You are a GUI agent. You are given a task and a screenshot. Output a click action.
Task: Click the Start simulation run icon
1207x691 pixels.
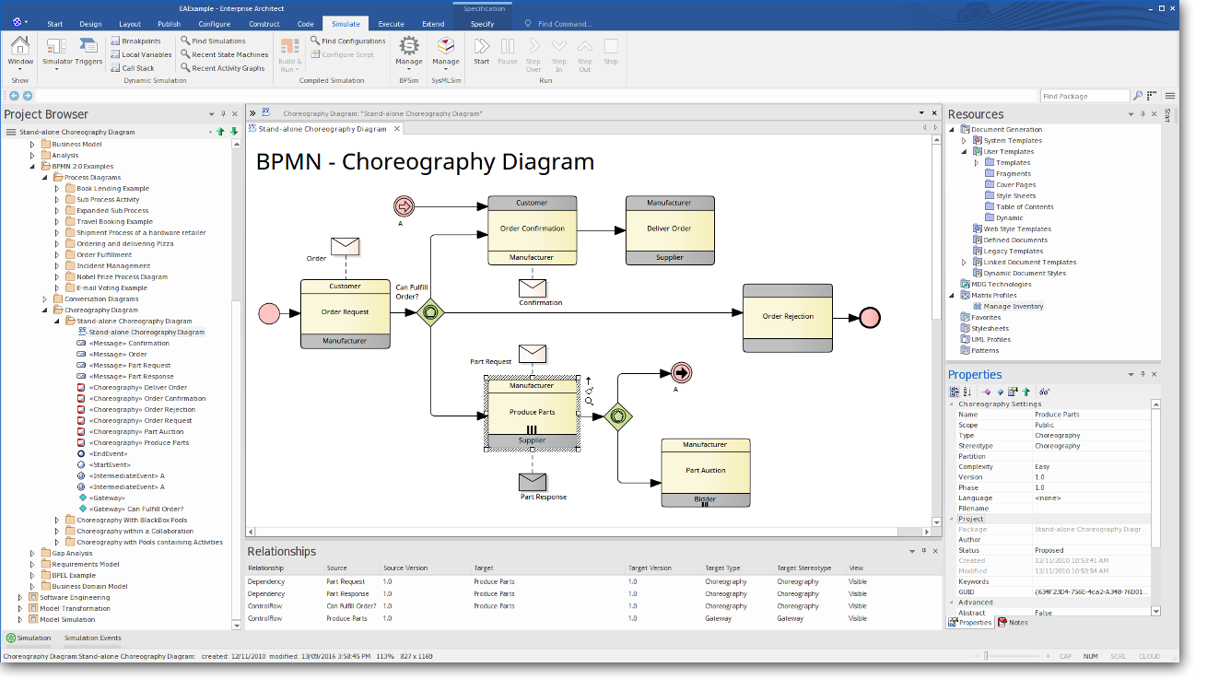click(x=481, y=47)
